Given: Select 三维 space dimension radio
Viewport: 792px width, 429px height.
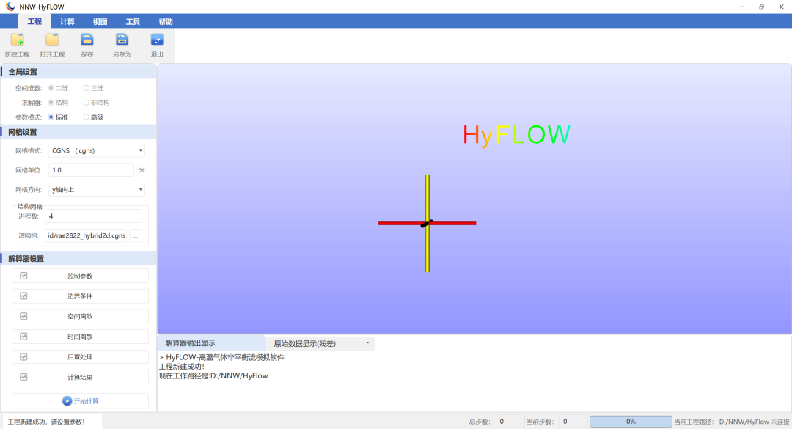Looking at the screenshot, I should coord(87,88).
